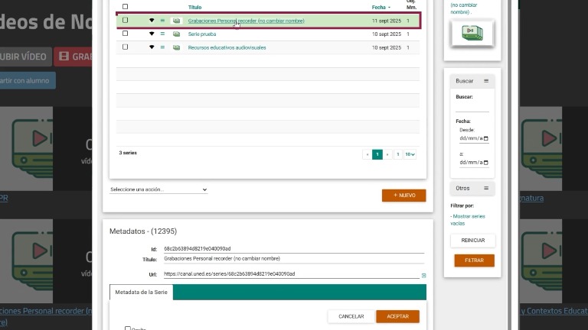Click the 'ignatura' series link in the background page
Viewport: 588px width, 330px height.
(531, 199)
